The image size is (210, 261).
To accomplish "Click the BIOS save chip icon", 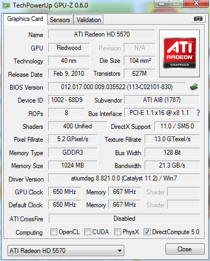I will pos(194,87).
